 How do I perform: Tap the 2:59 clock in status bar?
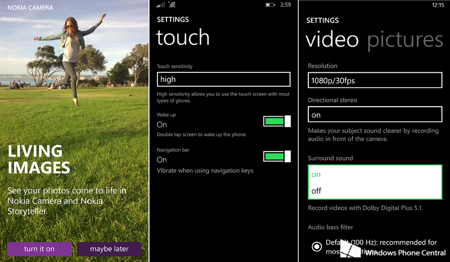pyautogui.click(x=286, y=4)
